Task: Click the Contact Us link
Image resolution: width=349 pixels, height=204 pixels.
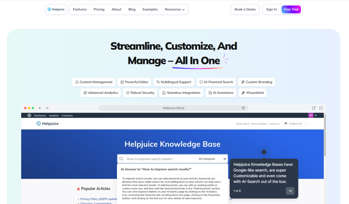Action: pos(274,124)
